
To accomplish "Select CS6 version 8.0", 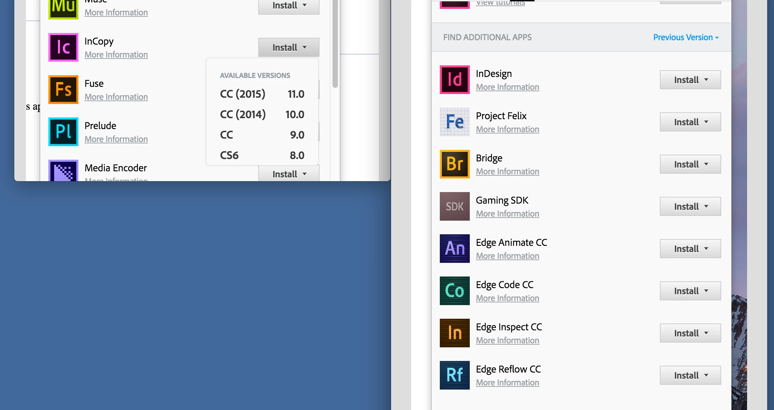I will 262,155.
